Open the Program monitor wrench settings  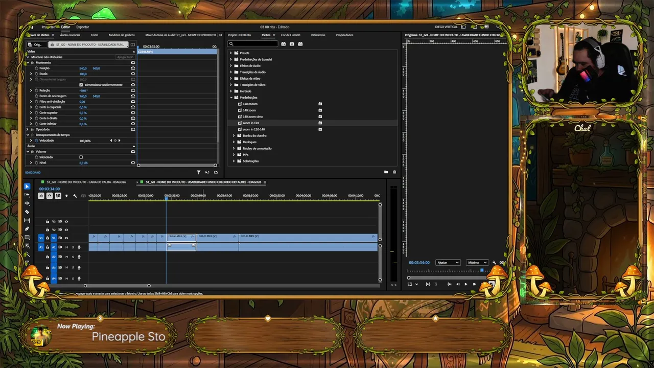click(494, 263)
